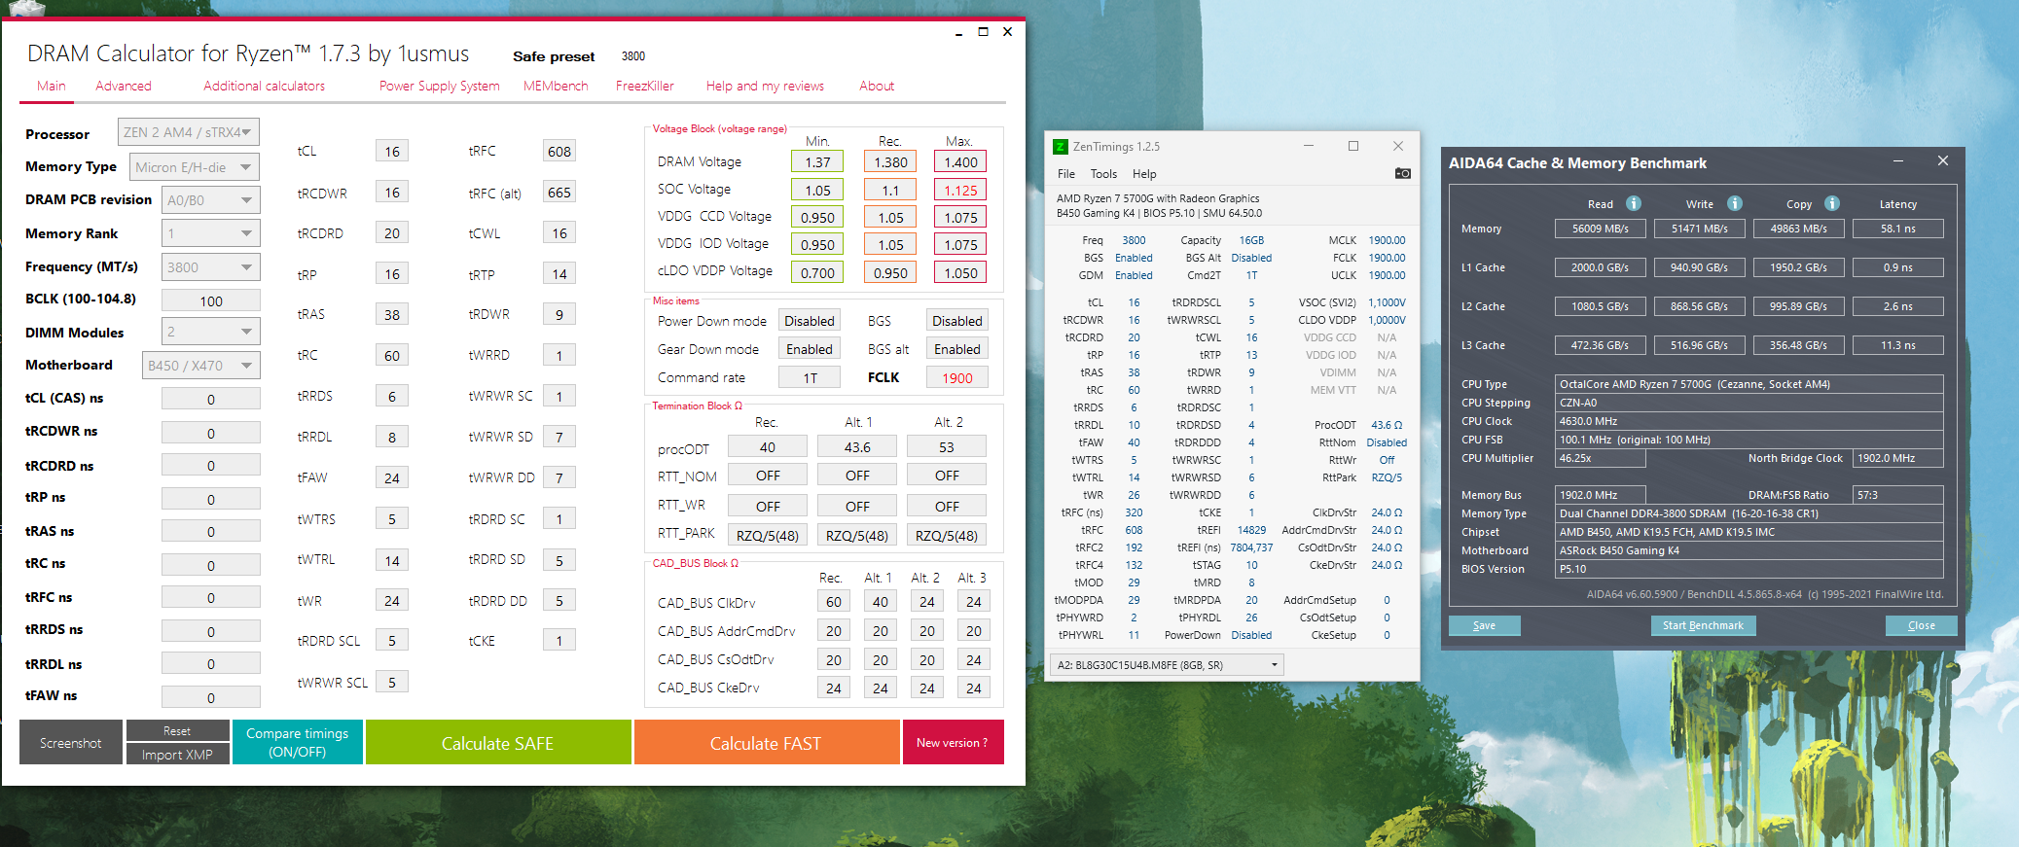Open the A2 DIMM slot dropdown in ZenTimings
Image resolution: width=2019 pixels, height=847 pixels.
[x=1168, y=665]
